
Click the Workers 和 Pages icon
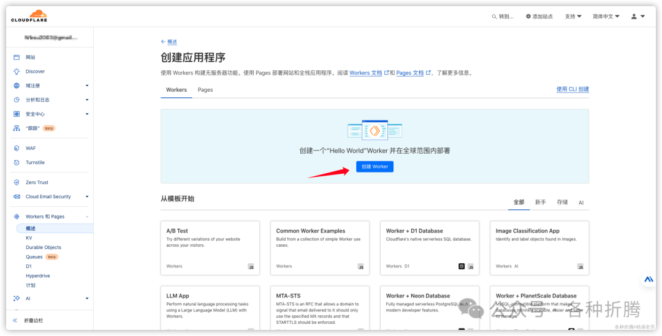pos(17,217)
